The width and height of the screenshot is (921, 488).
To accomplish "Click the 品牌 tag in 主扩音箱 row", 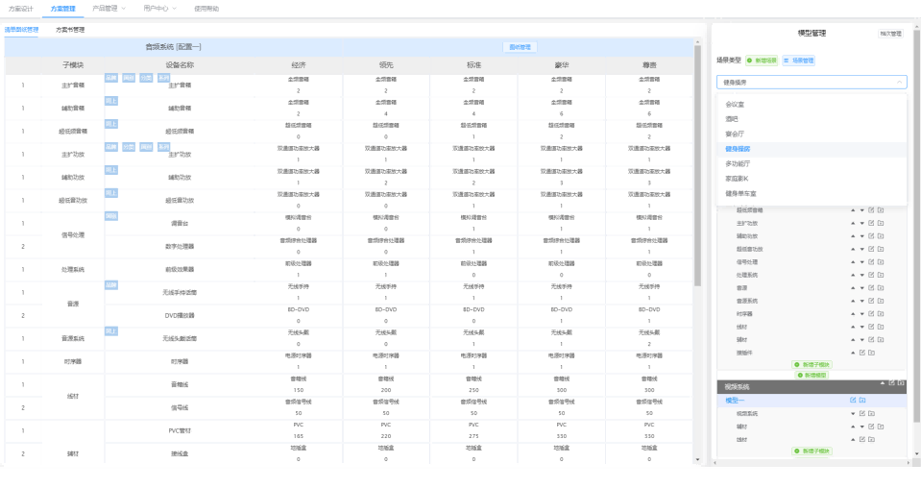I will (111, 78).
